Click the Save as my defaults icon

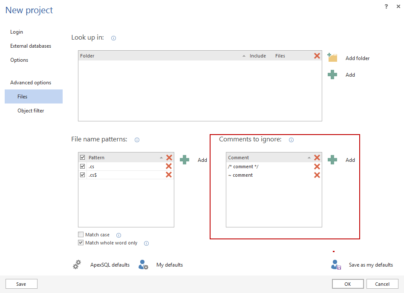pos(336,264)
